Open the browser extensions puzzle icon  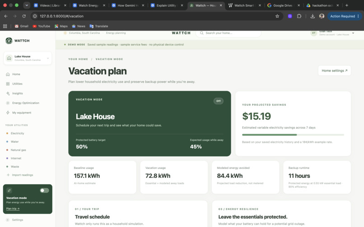click(299, 16)
